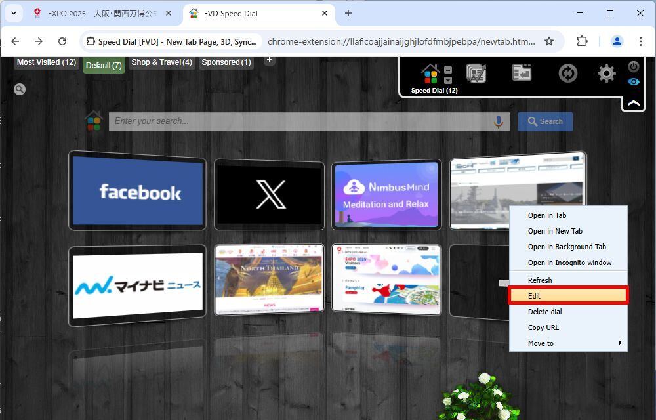Open the Recently Closed tabs icon
656x420 pixels.
tap(522, 73)
